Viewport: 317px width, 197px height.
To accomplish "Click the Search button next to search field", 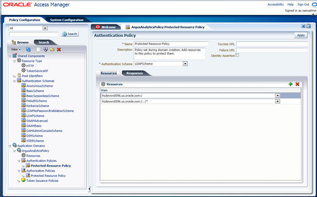I will 70,34.
